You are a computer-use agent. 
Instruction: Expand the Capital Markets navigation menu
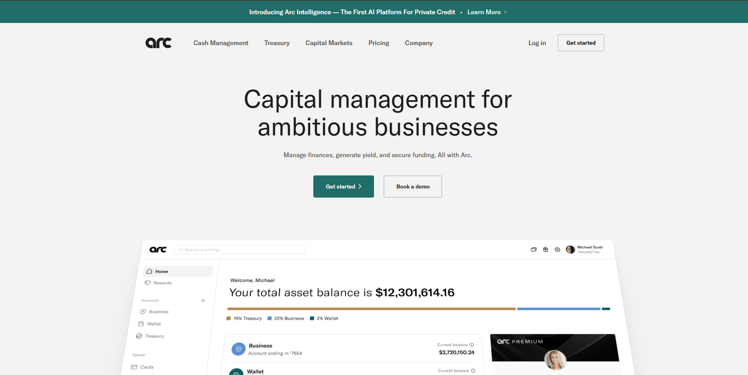pos(329,43)
